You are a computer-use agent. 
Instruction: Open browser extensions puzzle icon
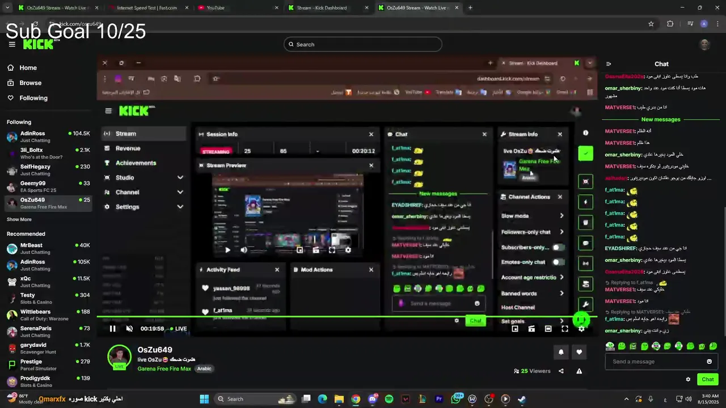tap(670, 24)
